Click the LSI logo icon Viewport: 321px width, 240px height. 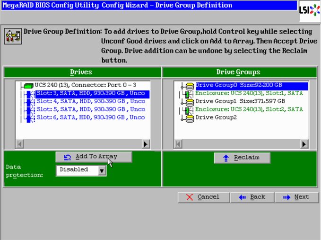(309, 10)
